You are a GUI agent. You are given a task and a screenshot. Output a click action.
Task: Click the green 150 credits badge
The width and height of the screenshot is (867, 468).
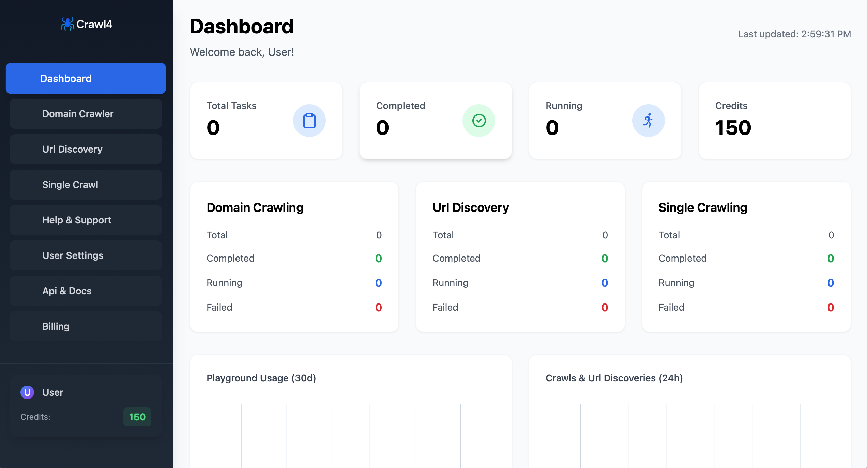coord(137,417)
